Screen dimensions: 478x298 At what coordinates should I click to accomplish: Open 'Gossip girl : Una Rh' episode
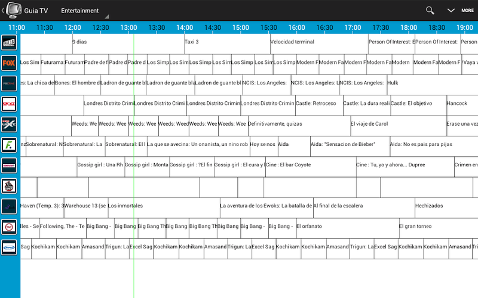click(x=101, y=167)
